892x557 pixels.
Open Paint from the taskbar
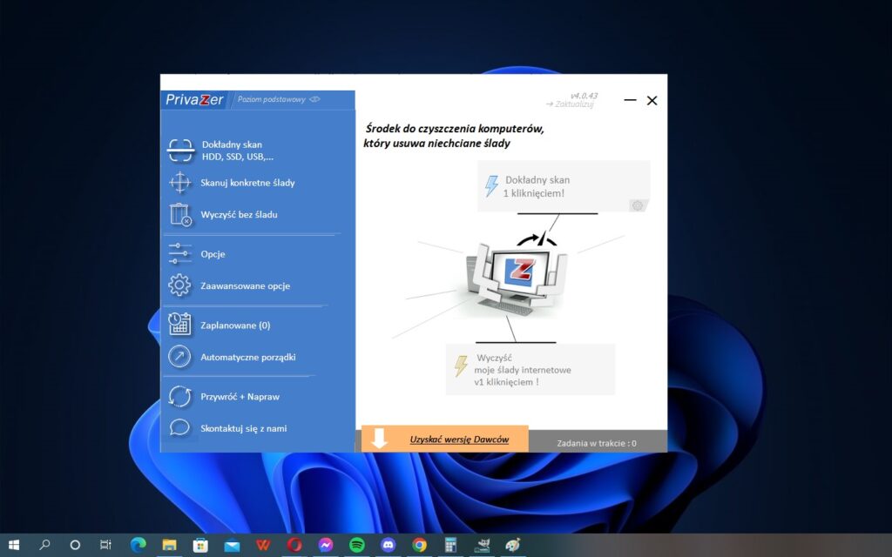pyautogui.click(x=513, y=545)
